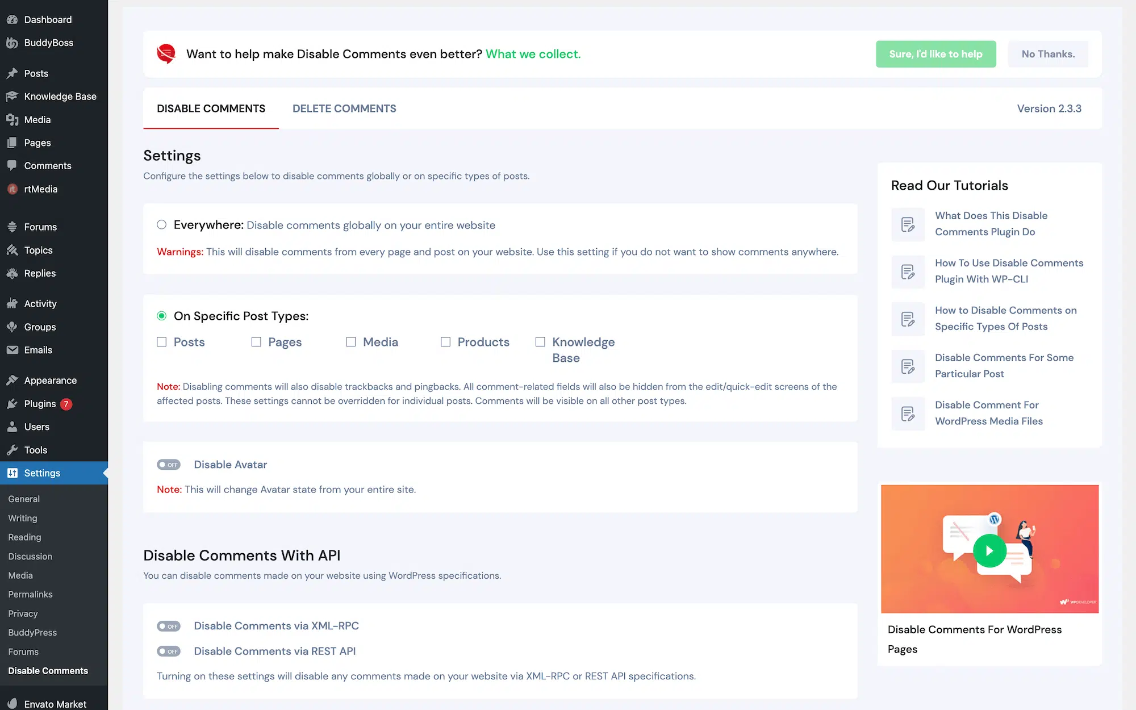The width and height of the screenshot is (1136, 710).
Task: Click document icon beside WP-CLI tutorial
Action: (x=908, y=272)
